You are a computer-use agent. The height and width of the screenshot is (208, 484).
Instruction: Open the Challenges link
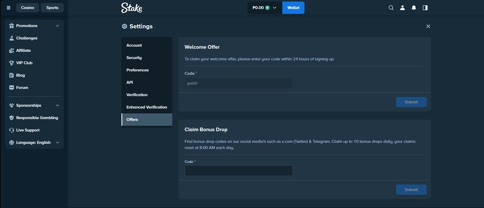pos(27,38)
